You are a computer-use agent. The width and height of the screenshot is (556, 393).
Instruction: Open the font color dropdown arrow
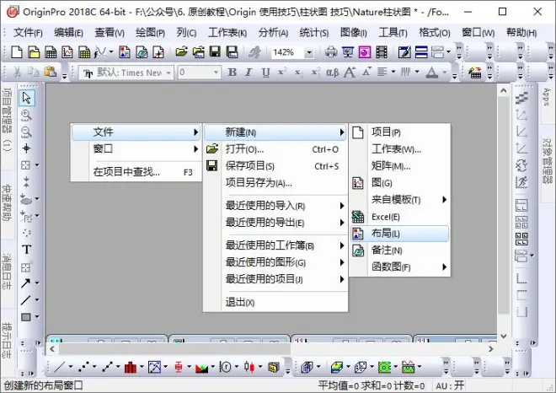pos(445,72)
